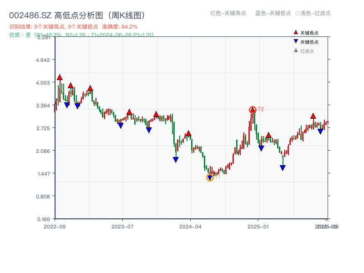Click the 4.642 y-axis price label
The width and height of the screenshot is (364, 273).
coord(45,60)
